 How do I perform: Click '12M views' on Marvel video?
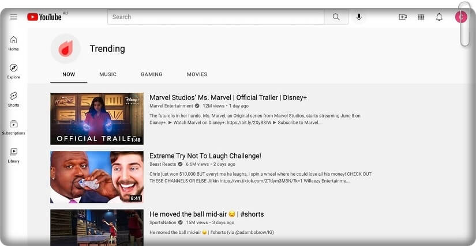213,106
